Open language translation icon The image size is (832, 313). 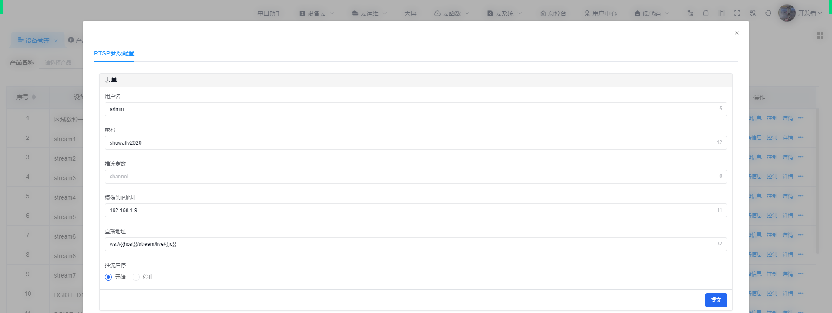pyautogui.click(x=753, y=13)
